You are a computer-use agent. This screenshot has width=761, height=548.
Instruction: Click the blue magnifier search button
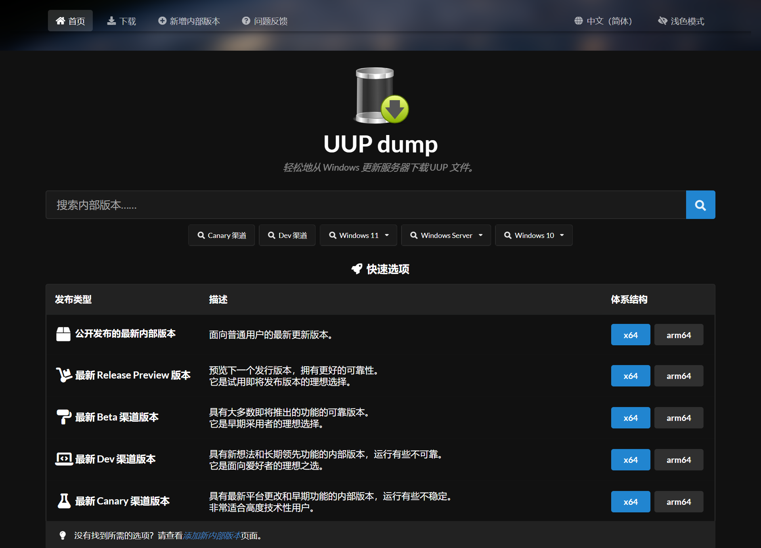(700, 205)
